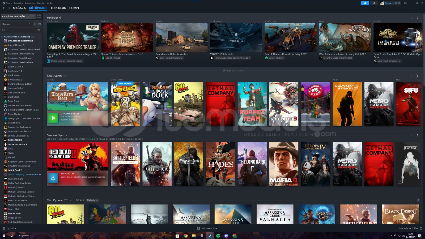Click Yeni bir raf ekle
Image resolution: width=425 pixels, height=239 pixels.
coord(233,71)
